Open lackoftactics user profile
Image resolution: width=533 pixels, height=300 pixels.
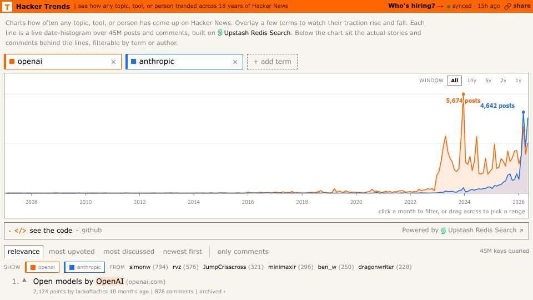(x=92, y=292)
